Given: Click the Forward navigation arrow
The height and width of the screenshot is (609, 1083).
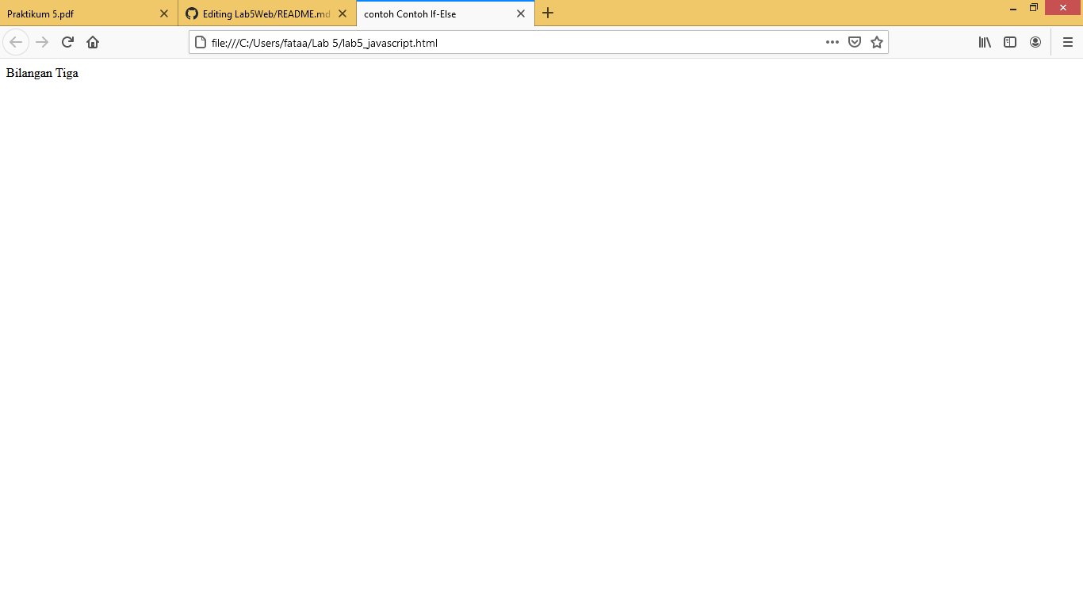Looking at the screenshot, I should pyautogui.click(x=41, y=42).
